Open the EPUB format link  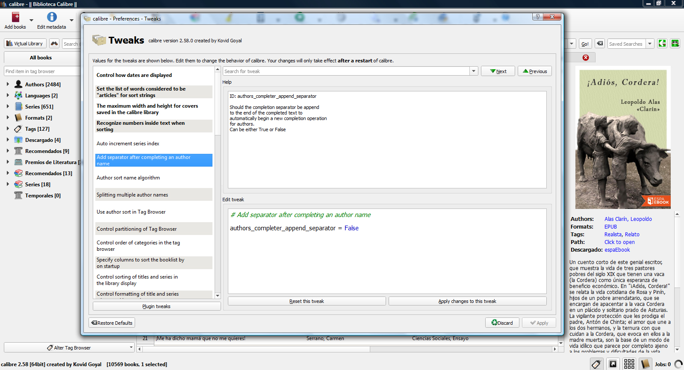pyautogui.click(x=610, y=226)
